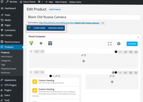Add element in first row column
This screenshot has height=102, width=143.
pos(84,61)
